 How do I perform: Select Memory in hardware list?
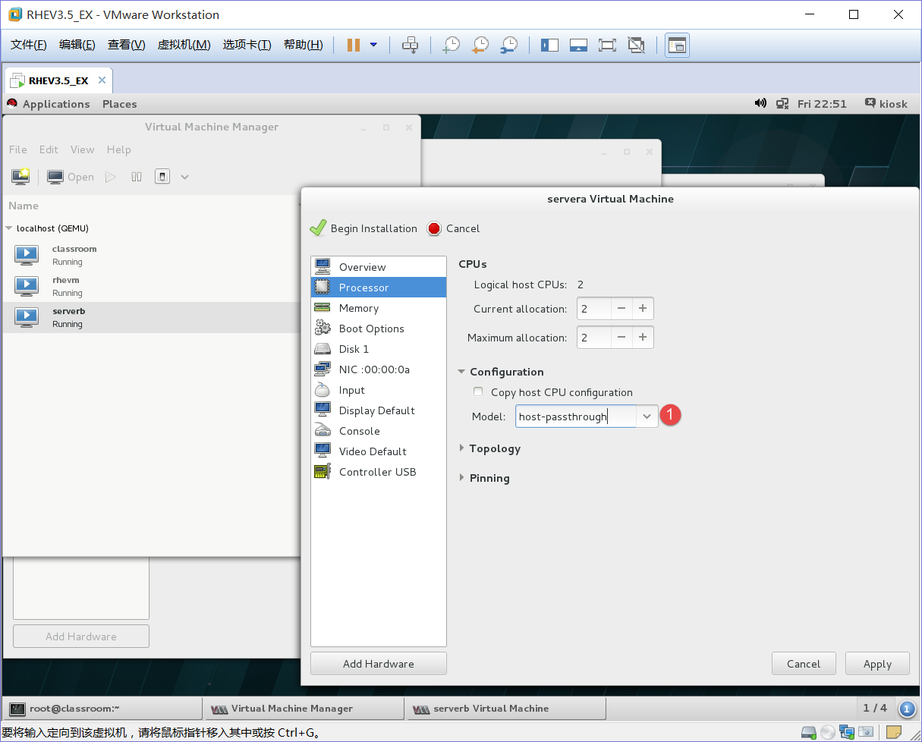point(379,308)
